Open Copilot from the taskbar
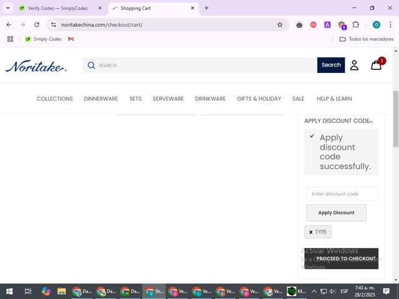 pyautogui.click(x=46, y=291)
